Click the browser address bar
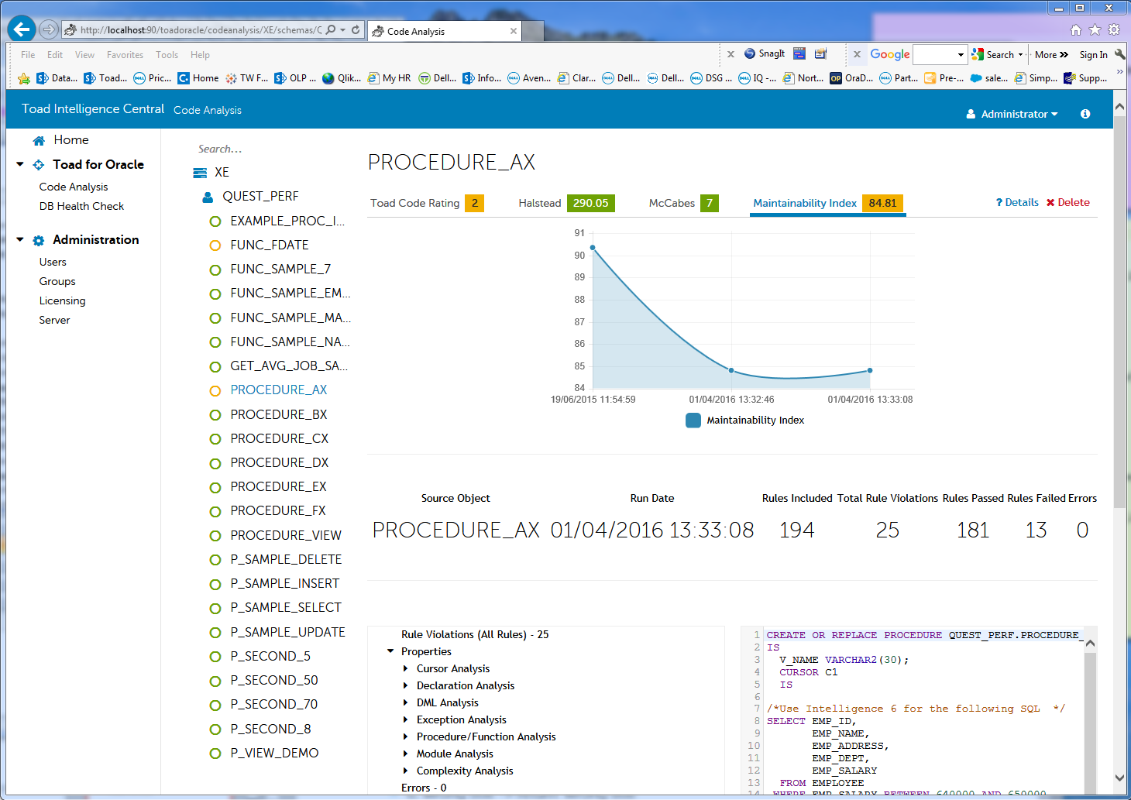The width and height of the screenshot is (1131, 800). pos(200,30)
